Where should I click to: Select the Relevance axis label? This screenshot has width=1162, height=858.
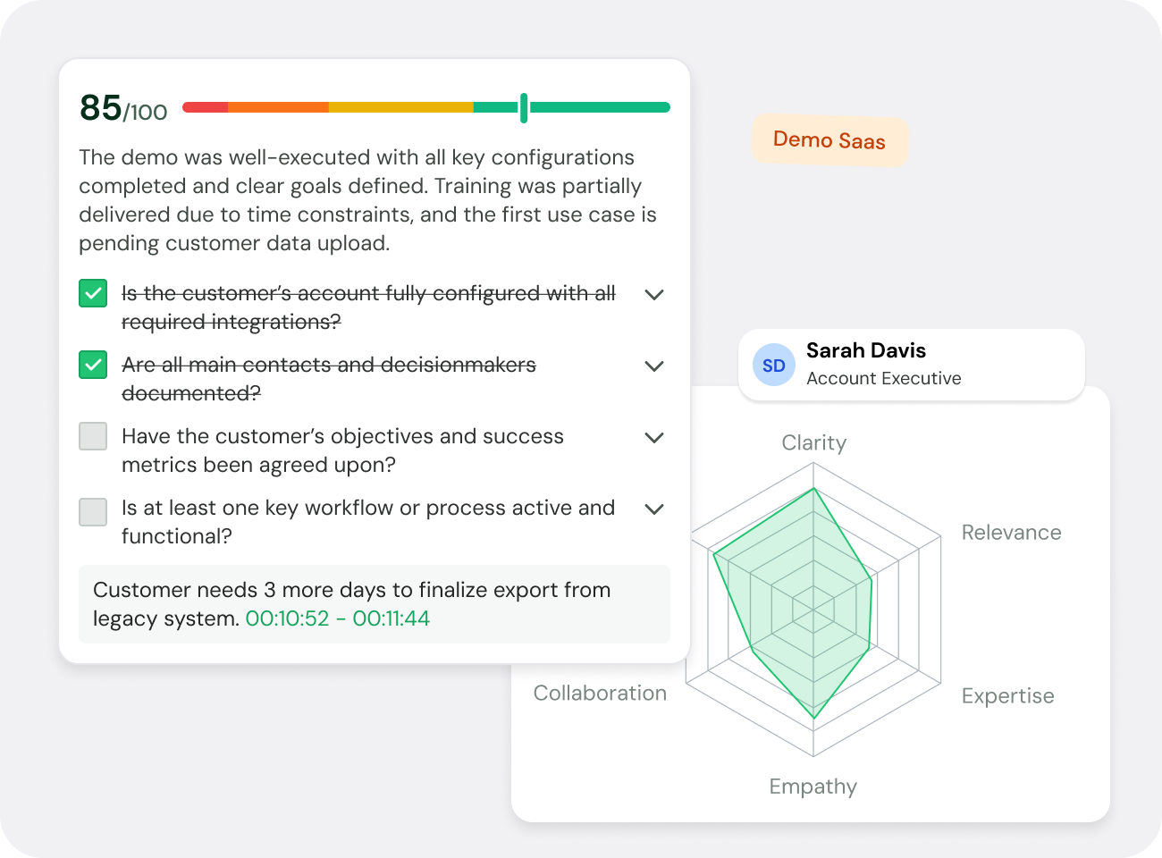click(x=1011, y=533)
